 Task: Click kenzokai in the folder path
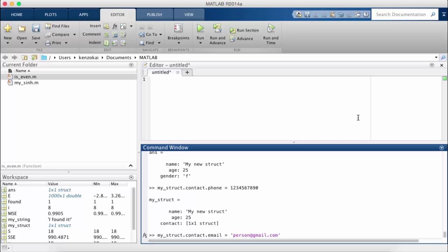tap(89, 57)
